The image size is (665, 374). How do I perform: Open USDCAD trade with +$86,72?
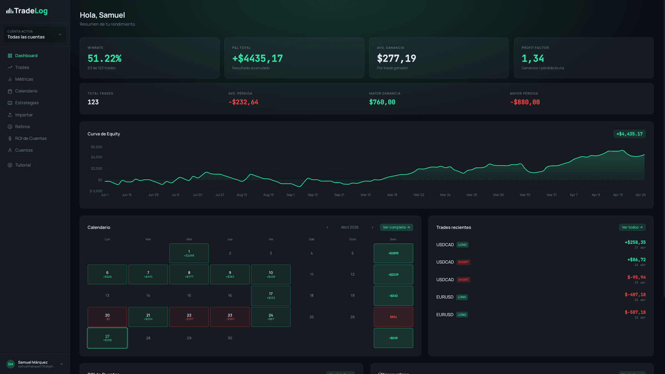tap(541, 262)
